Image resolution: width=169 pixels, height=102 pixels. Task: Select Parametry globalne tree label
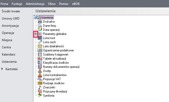[55, 34]
